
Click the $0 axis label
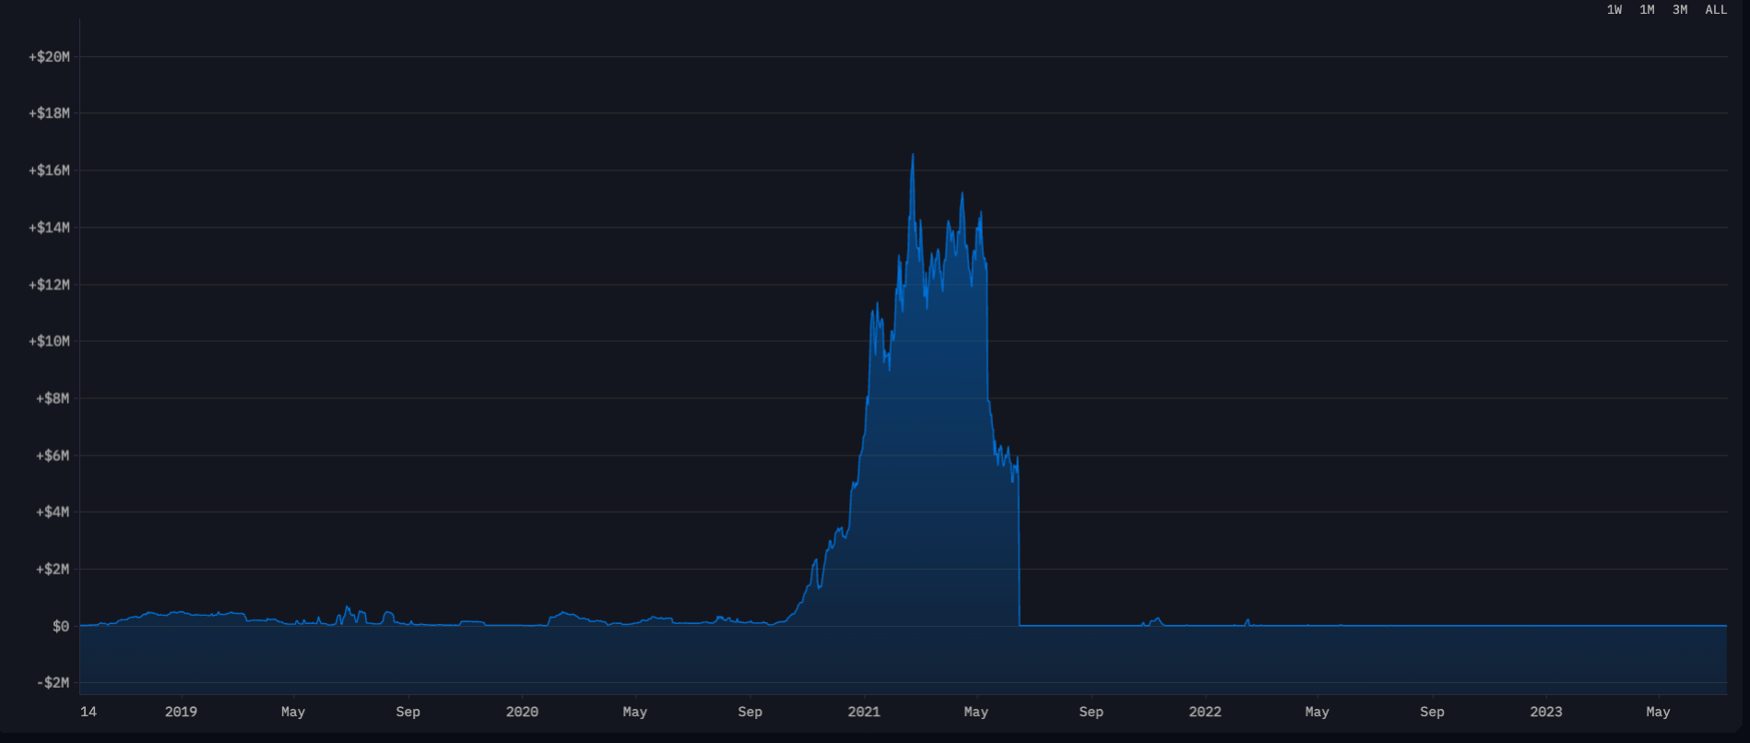point(61,627)
